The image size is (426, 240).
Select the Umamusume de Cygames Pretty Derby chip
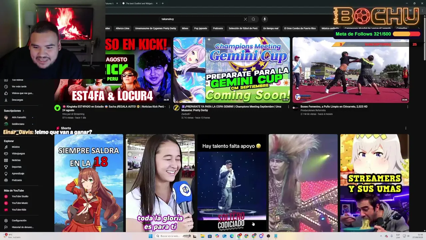click(x=155, y=28)
